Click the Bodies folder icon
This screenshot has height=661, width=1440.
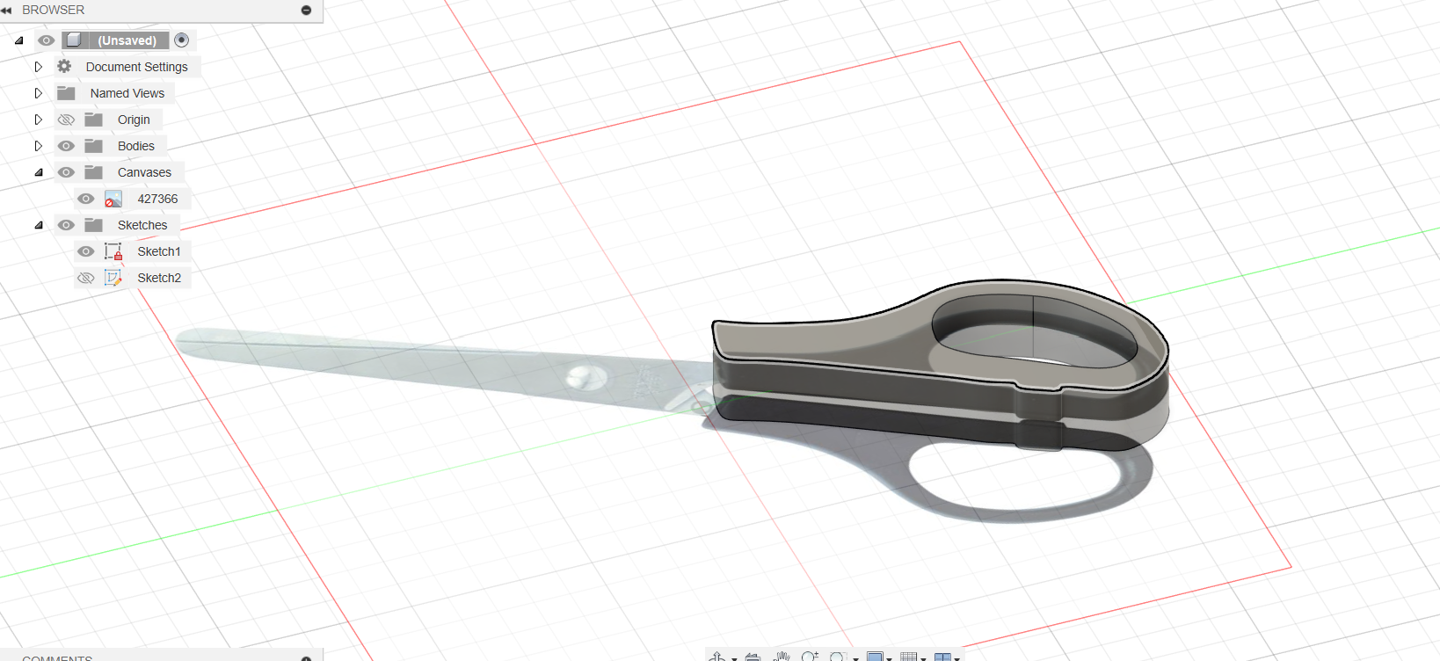pos(94,146)
